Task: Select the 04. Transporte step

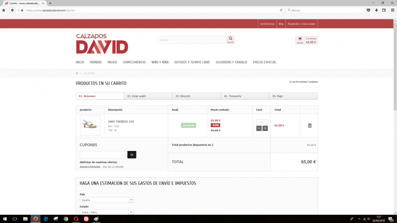Action: [x=245, y=96]
